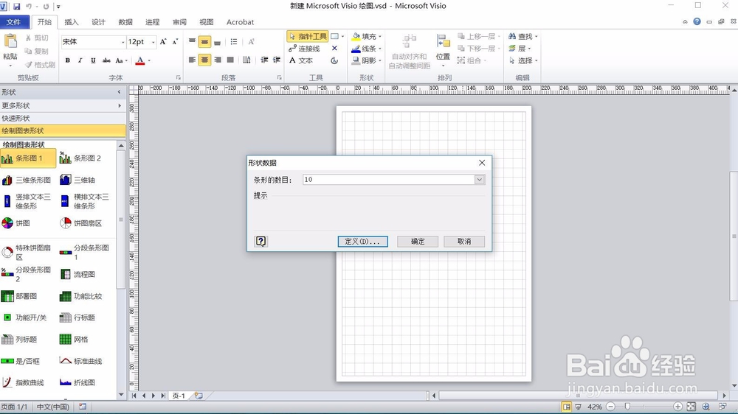The height and width of the screenshot is (414, 738).
Task: Toggle center horizontal text alignment
Action: [204, 60]
